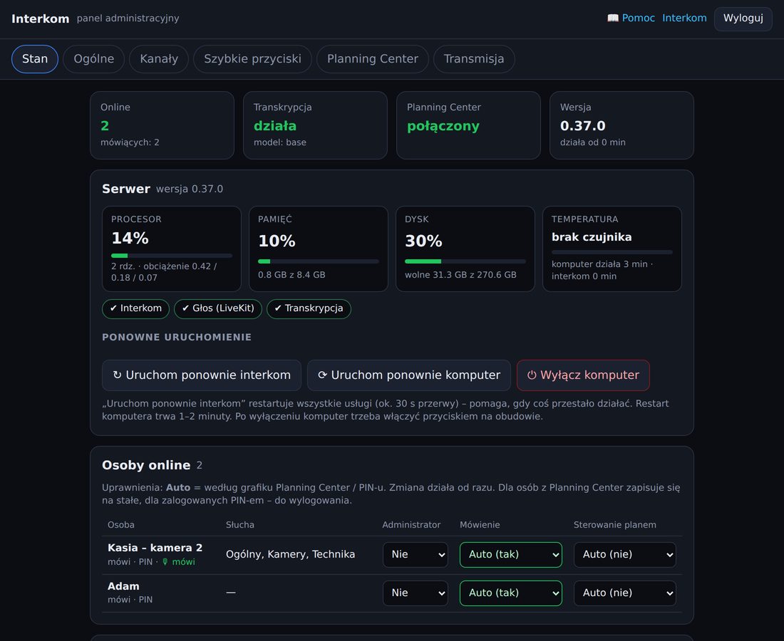Screen dimensions: 784x641
Task: Click the green microphone icon in Kasia's row
Action: pyautogui.click(x=165, y=562)
